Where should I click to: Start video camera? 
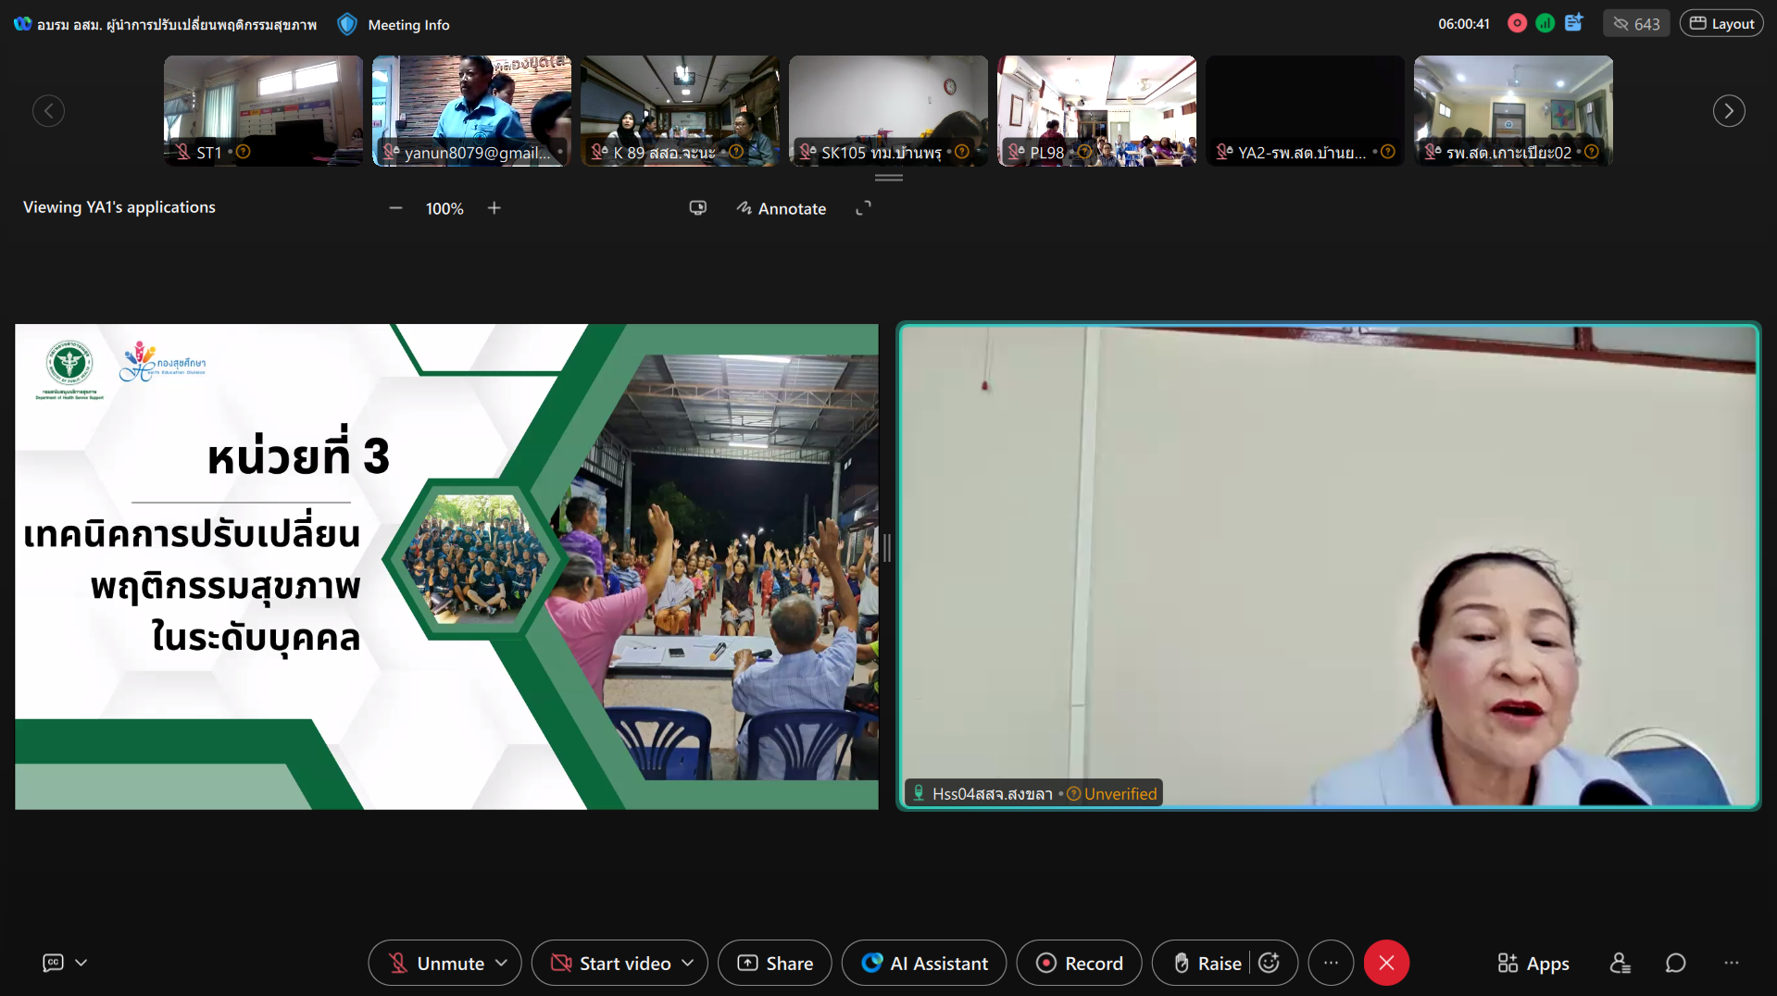click(611, 963)
